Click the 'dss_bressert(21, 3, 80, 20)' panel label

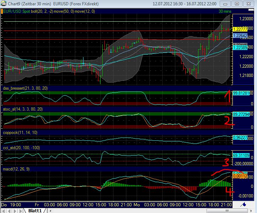pyautogui.click(x=25, y=88)
